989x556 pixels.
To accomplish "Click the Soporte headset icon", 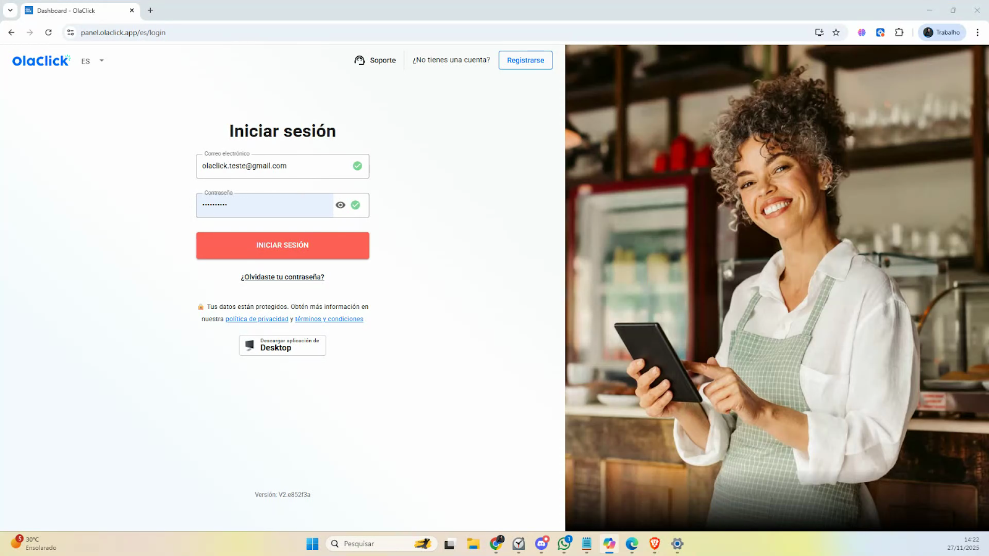I will tap(360, 61).
